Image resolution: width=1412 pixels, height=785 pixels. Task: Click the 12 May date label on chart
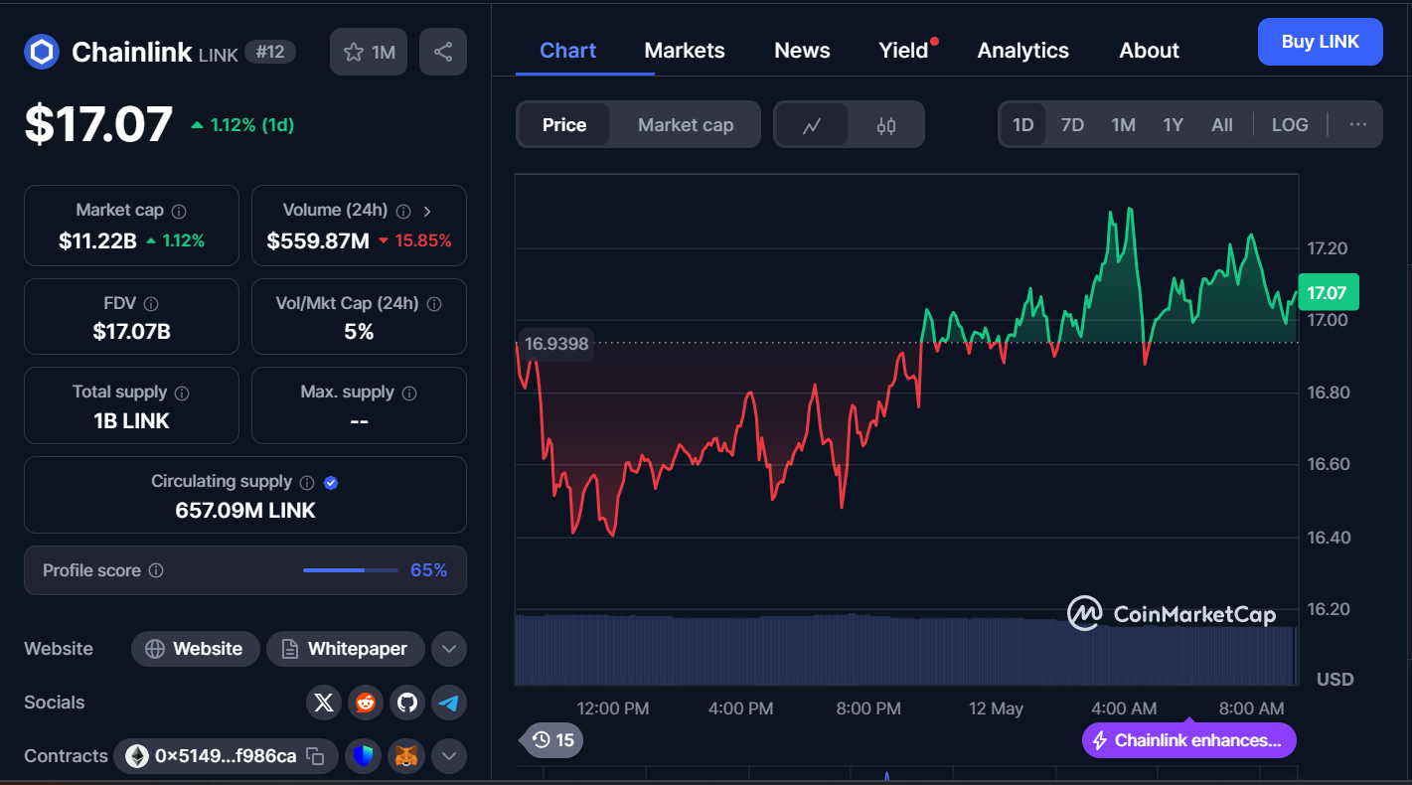(x=996, y=708)
